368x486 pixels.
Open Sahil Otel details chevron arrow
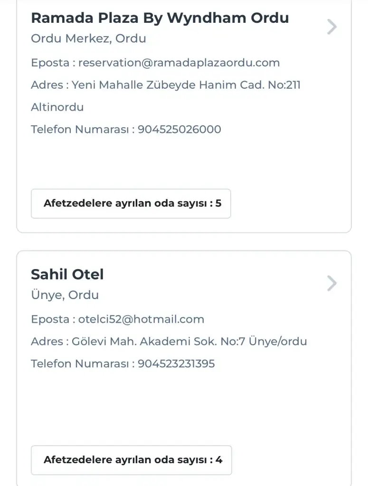[x=332, y=284]
